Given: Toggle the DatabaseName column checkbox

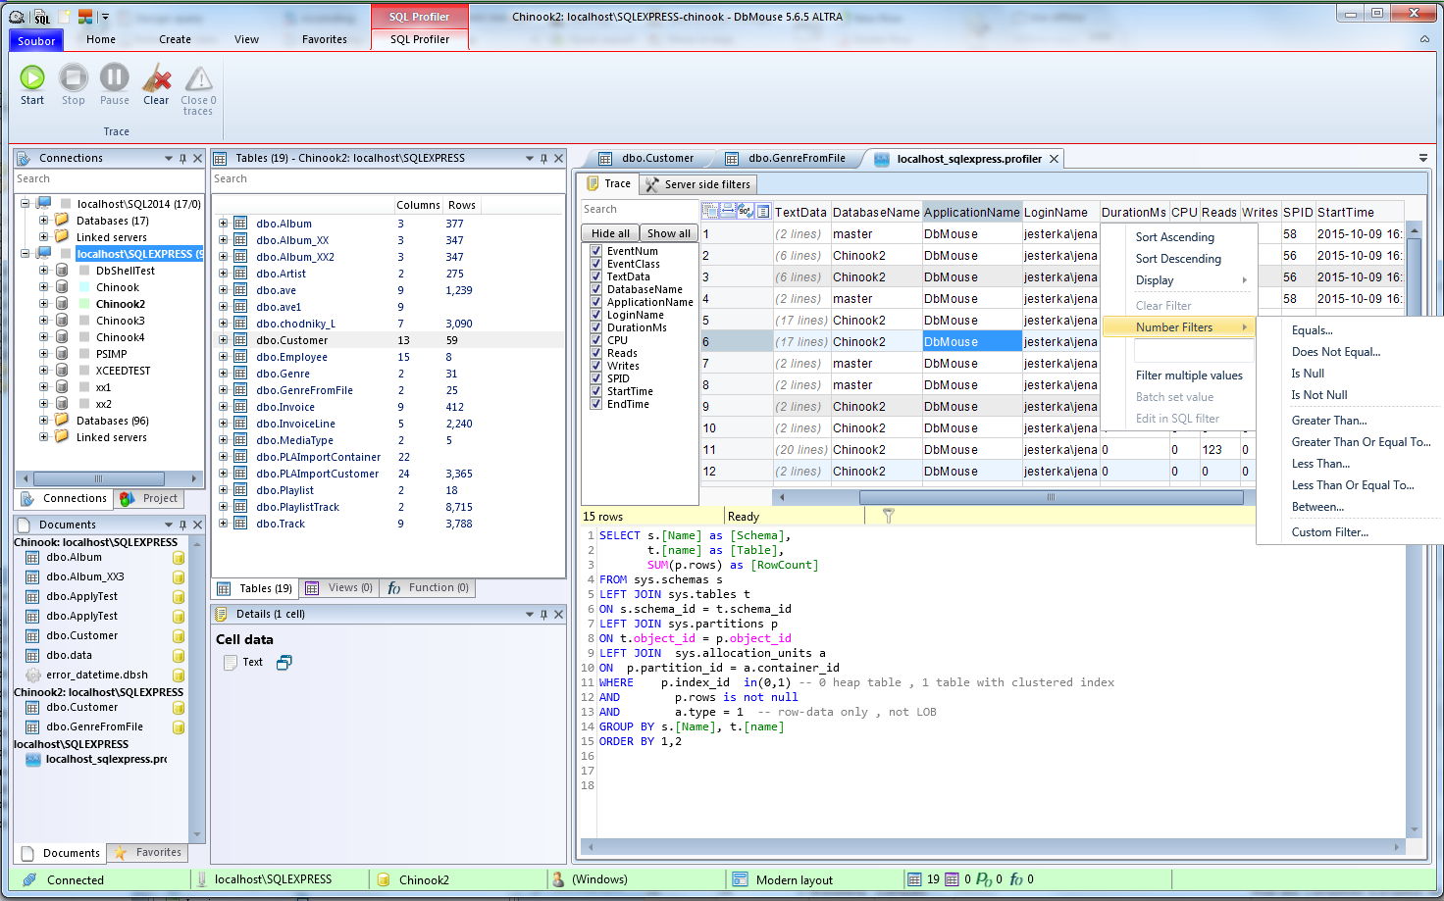Looking at the screenshot, I should pyautogui.click(x=596, y=289).
